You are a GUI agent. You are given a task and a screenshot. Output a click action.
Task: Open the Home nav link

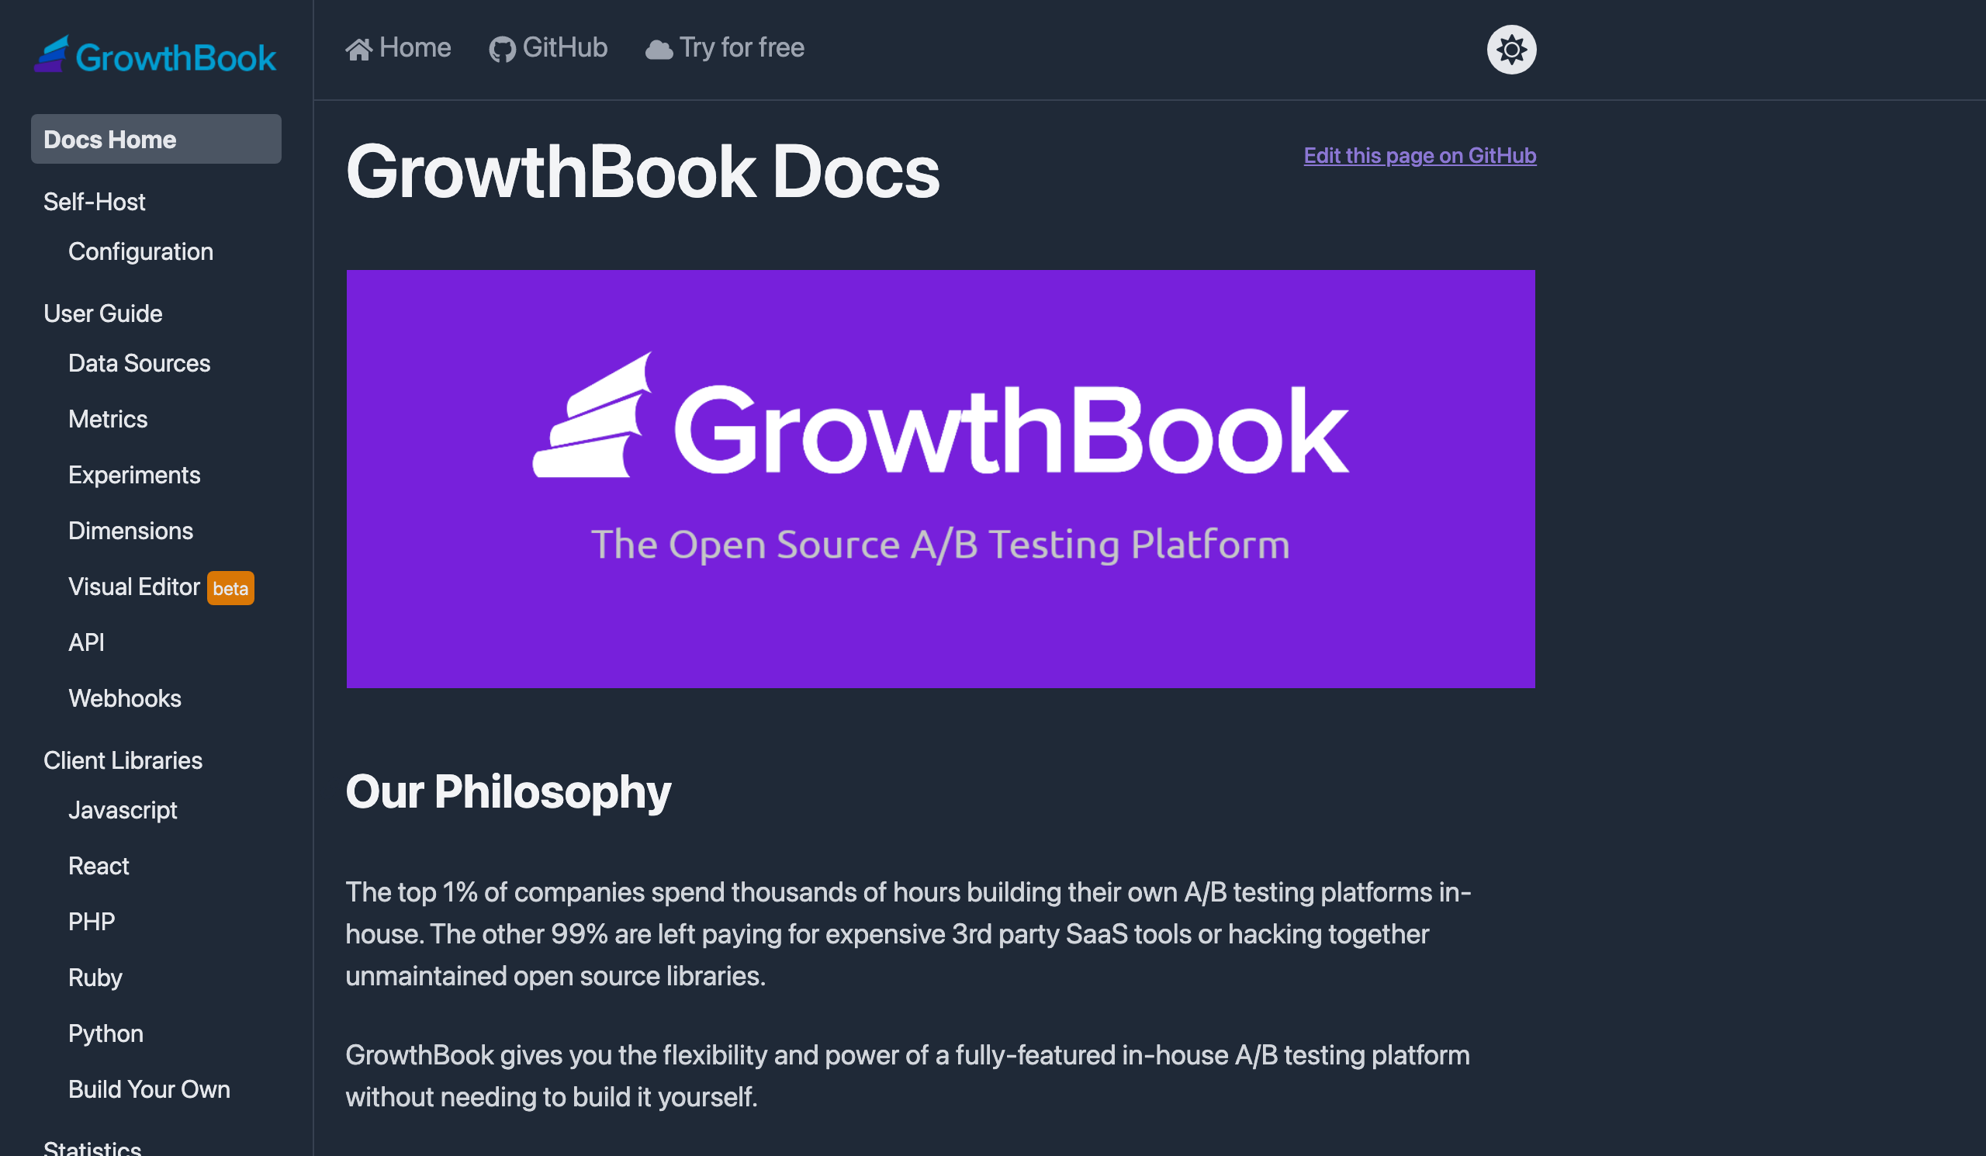(398, 48)
